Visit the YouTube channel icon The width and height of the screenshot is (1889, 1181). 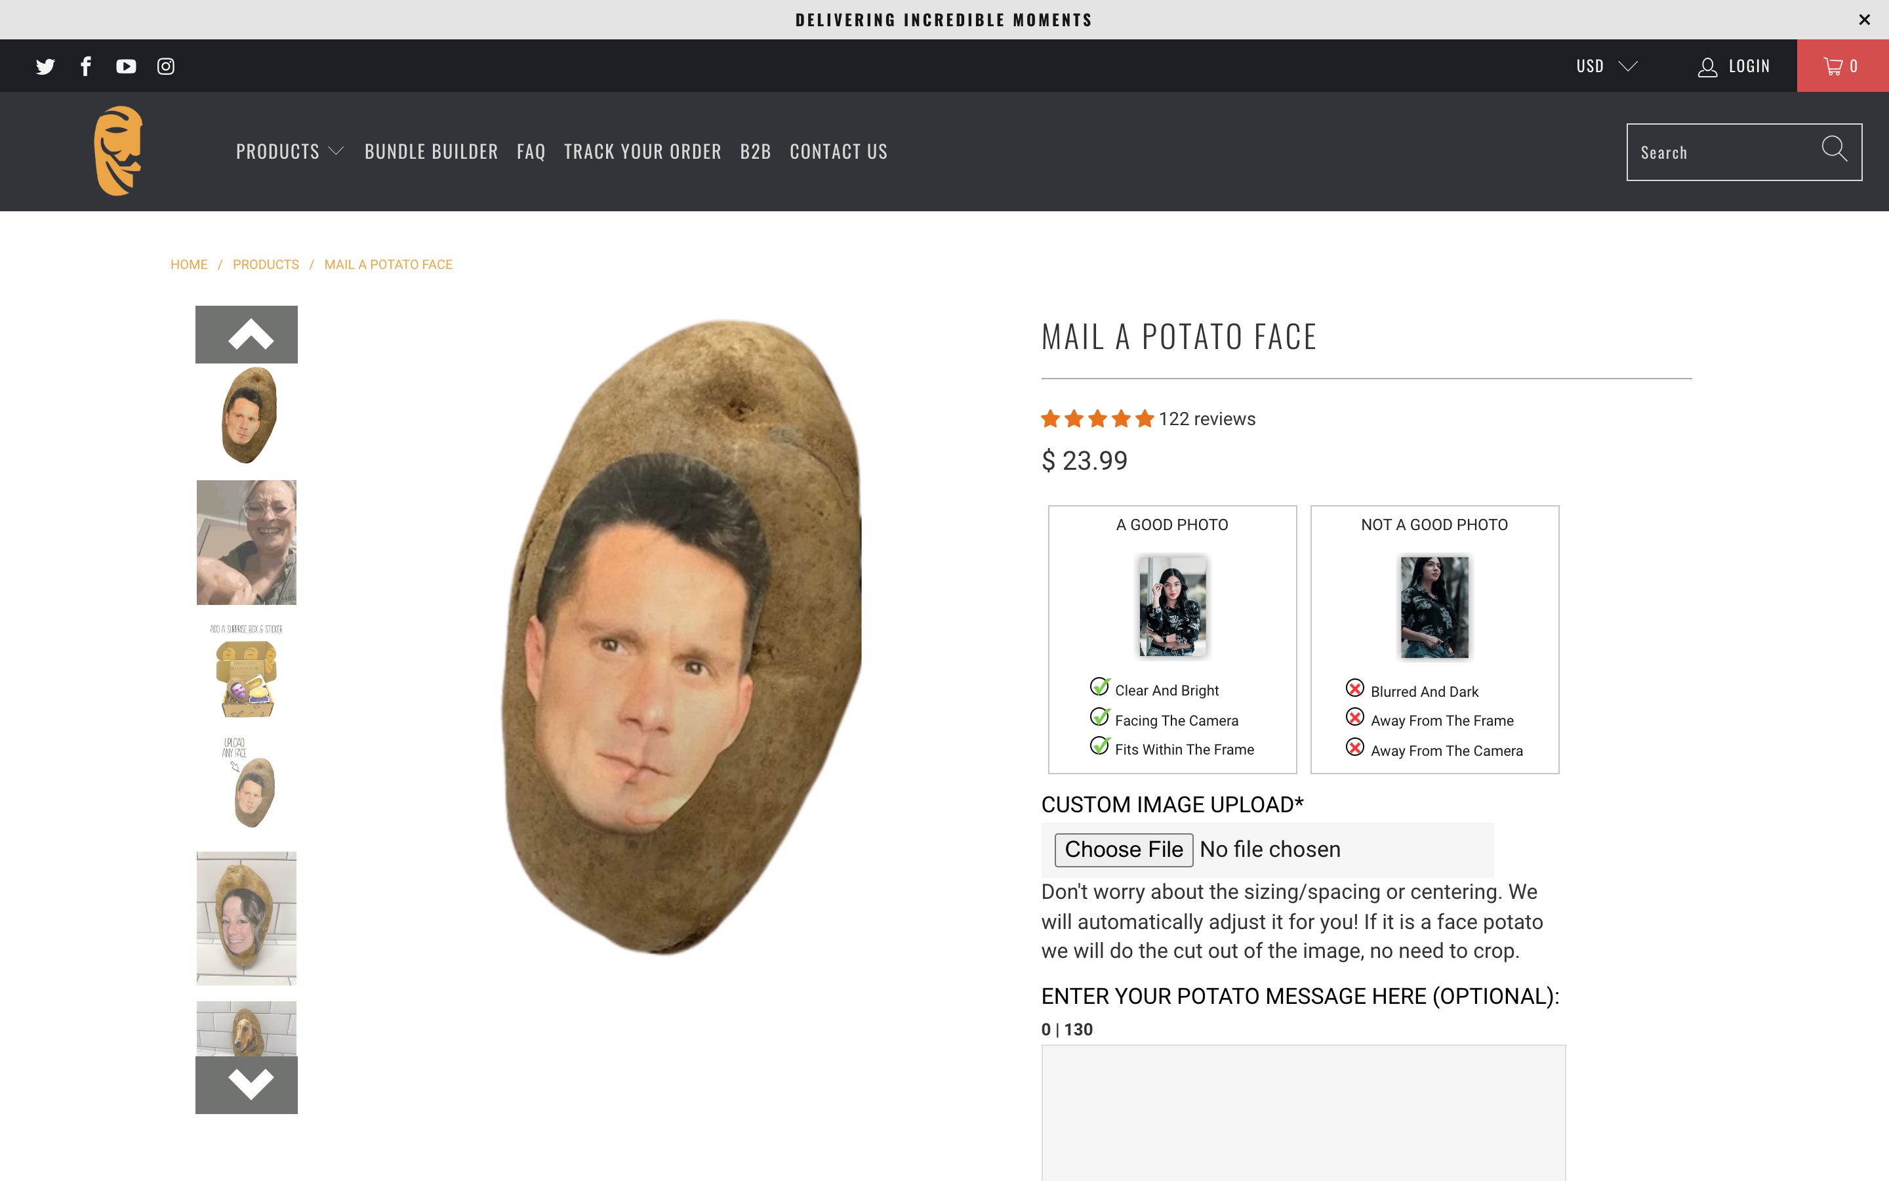coord(126,66)
